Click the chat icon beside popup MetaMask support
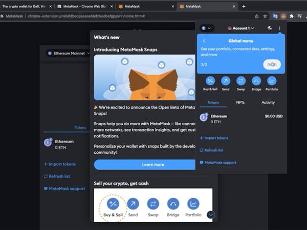307x230 pixels. coord(201,163)
